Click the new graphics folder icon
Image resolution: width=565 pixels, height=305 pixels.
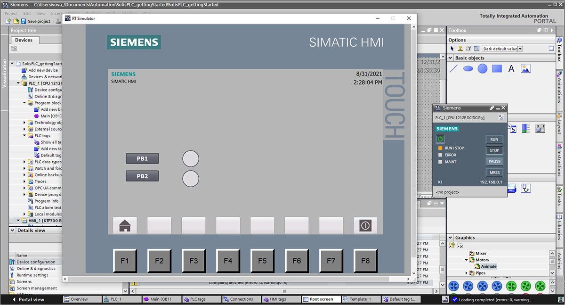click(x=452, y=245)
